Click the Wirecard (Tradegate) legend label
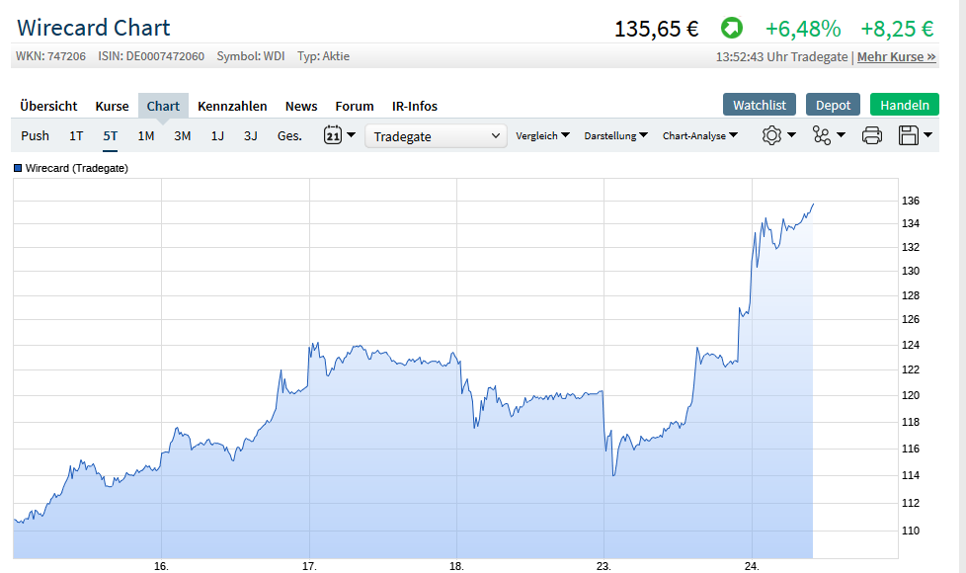Image resolution: width=966 pixels, height=573 pixels. coord(77,168)
